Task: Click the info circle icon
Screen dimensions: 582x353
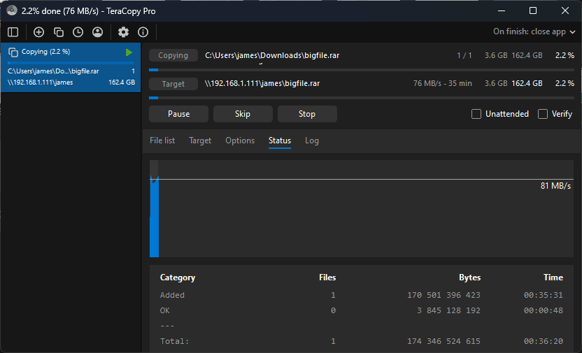Action: 143,32
